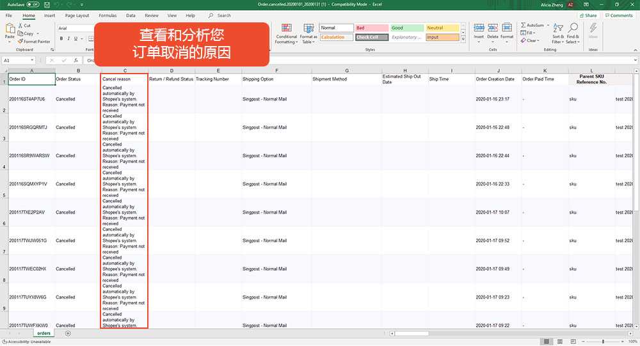
Task: Click the Share button
Action: [588, 15]
